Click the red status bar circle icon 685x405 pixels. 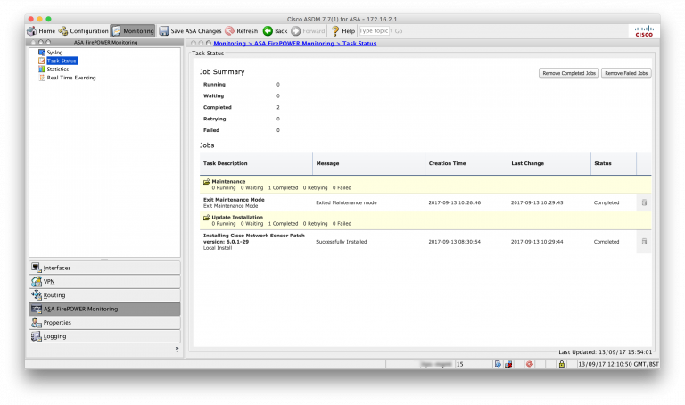[x=530, y=364]
